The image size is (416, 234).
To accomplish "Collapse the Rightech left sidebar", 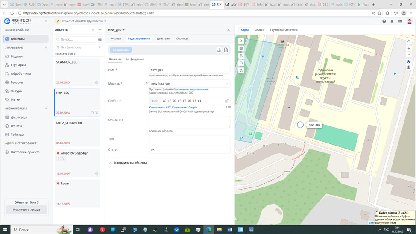I will pos(46,21).
